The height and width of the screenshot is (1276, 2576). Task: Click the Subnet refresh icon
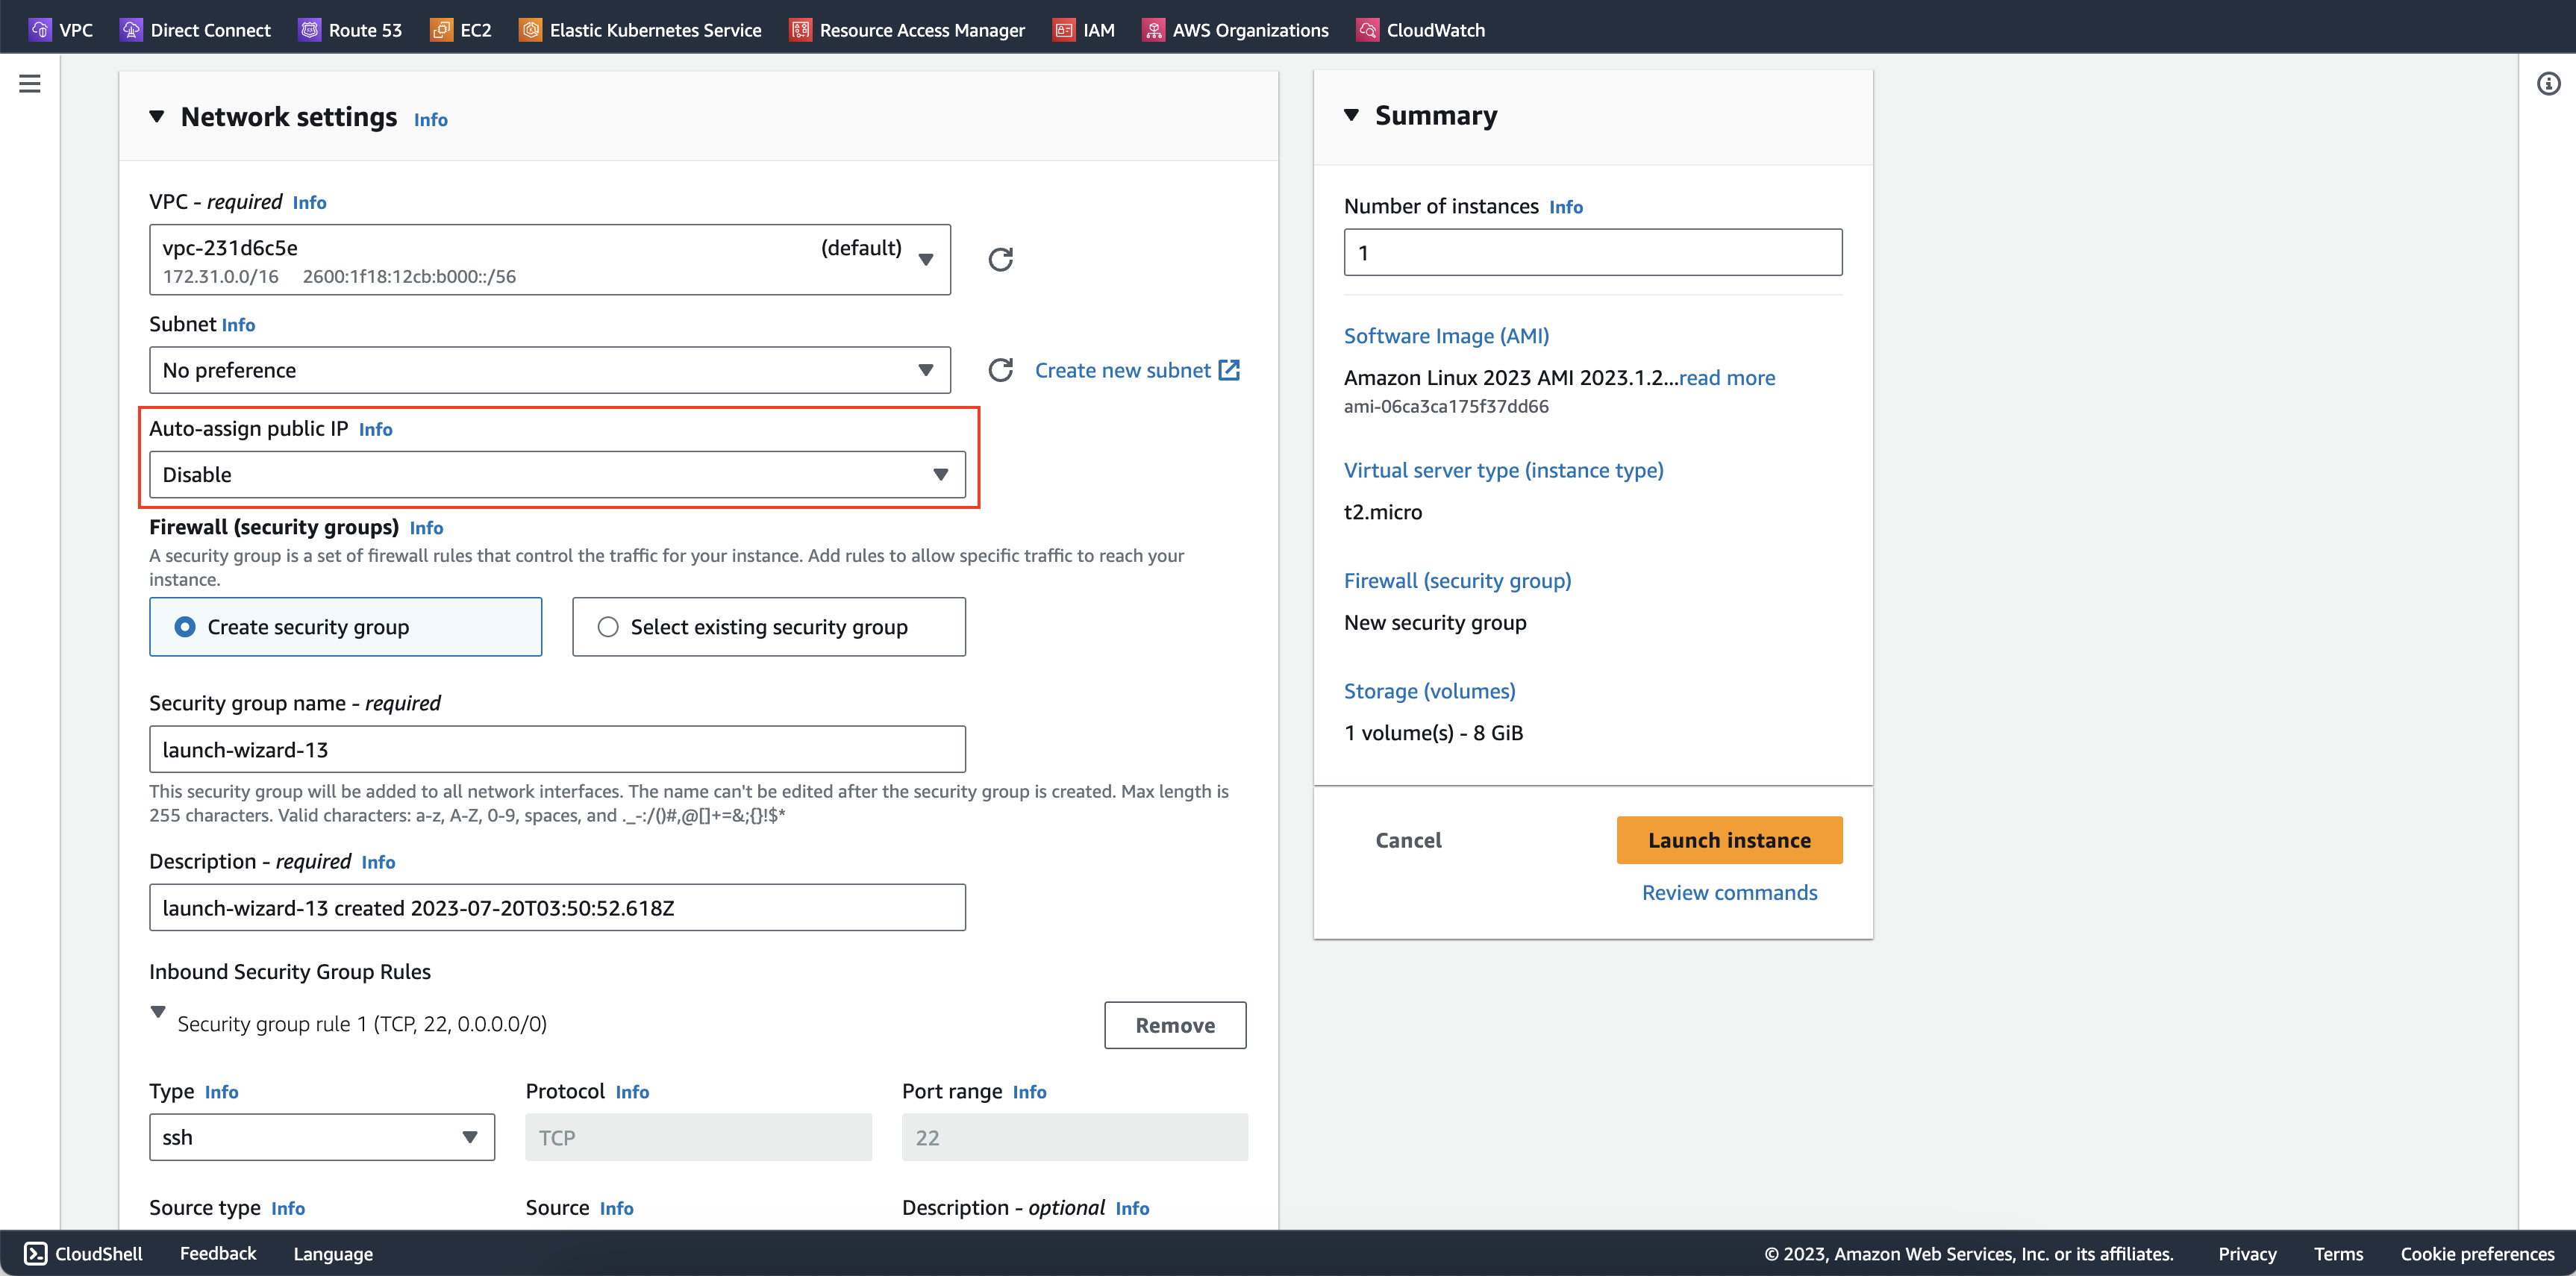tap(1000, 370)
